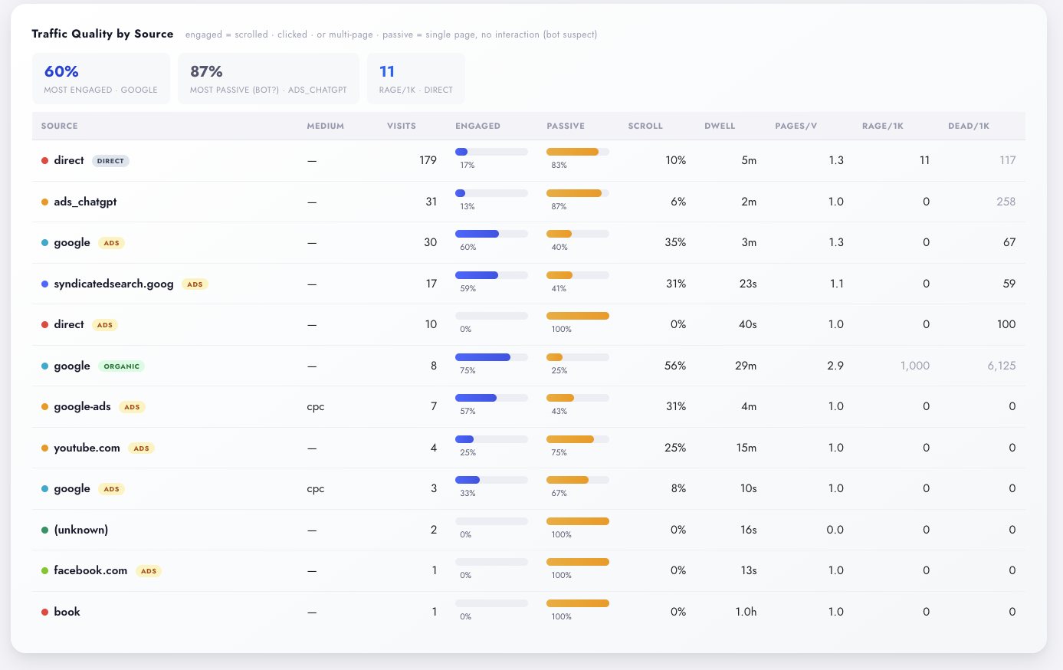The width and height of the screenshot is (1063, 670).
Task: Open the 60% Most Engaged Google card
Action: click(101, 79)
